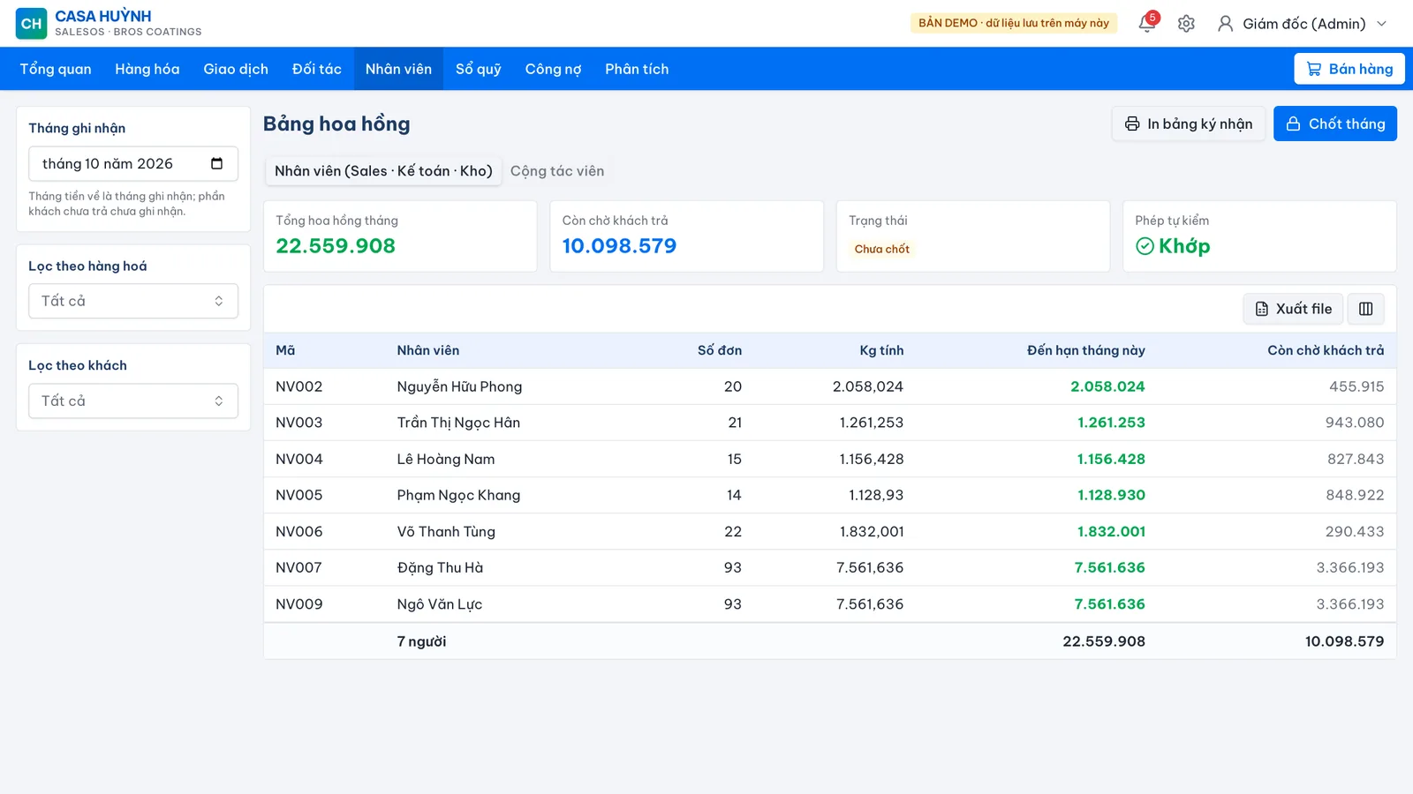
Task: Click the Ngô Văn Lực name
Action: (x=439, y=604)
